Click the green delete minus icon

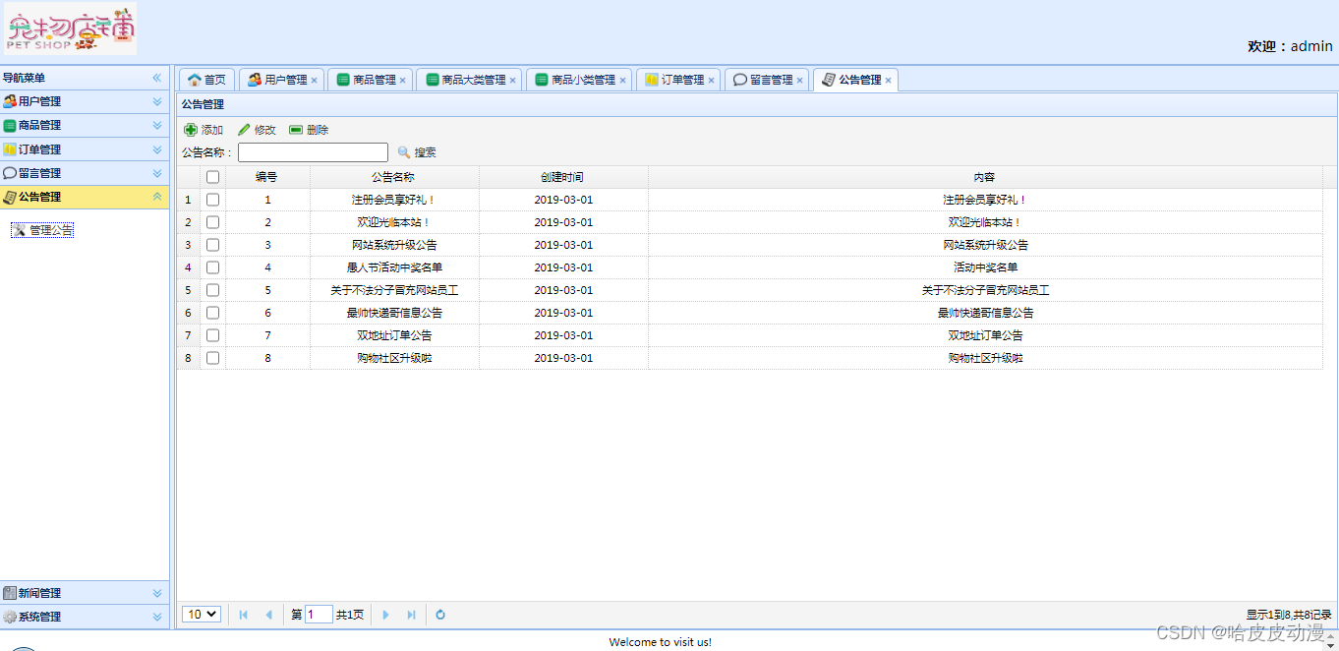pos(296,130)
